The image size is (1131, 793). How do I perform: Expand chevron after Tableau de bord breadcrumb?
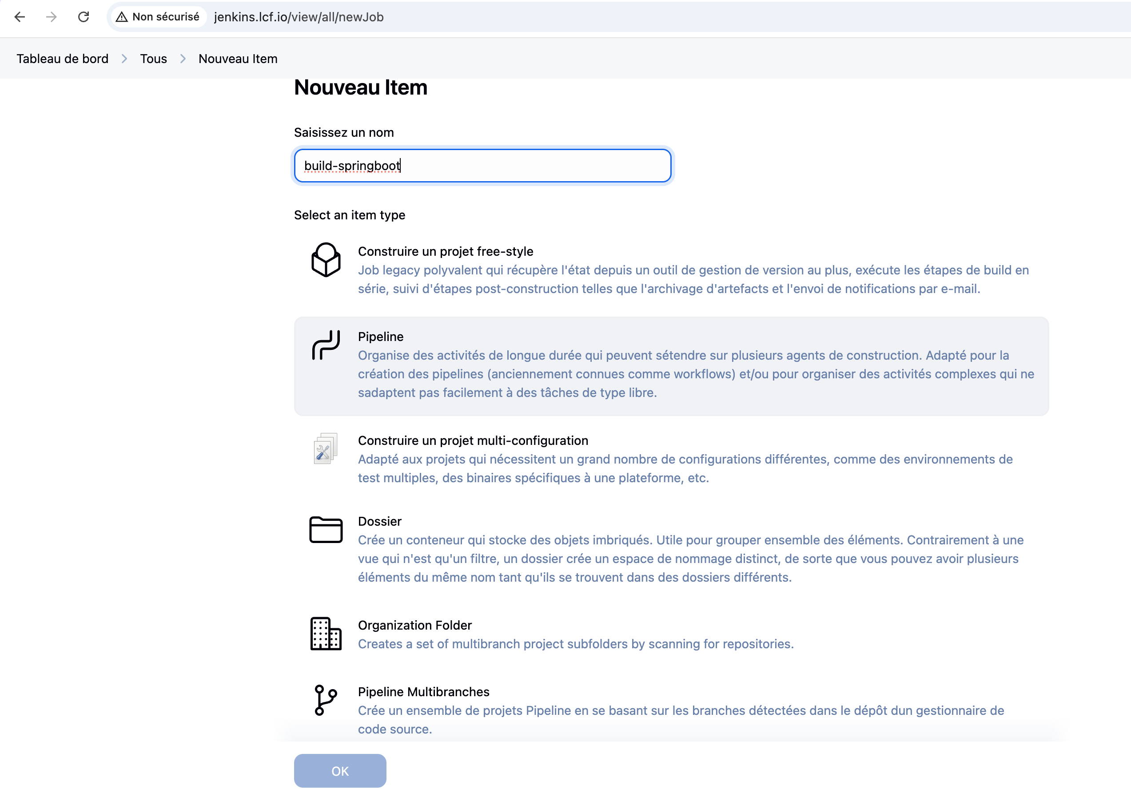pyautogui.click(x=124, y=59)
